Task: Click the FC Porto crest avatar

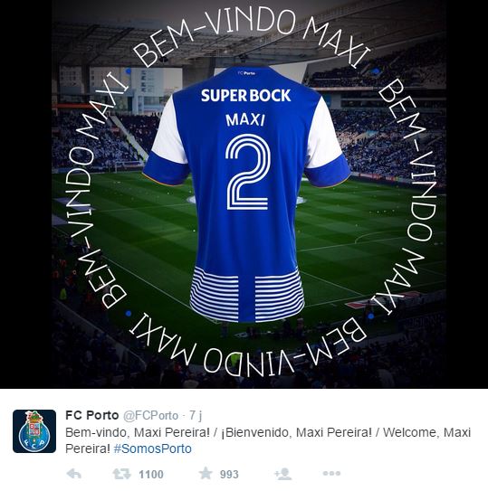Action: [x=34, y=431]
